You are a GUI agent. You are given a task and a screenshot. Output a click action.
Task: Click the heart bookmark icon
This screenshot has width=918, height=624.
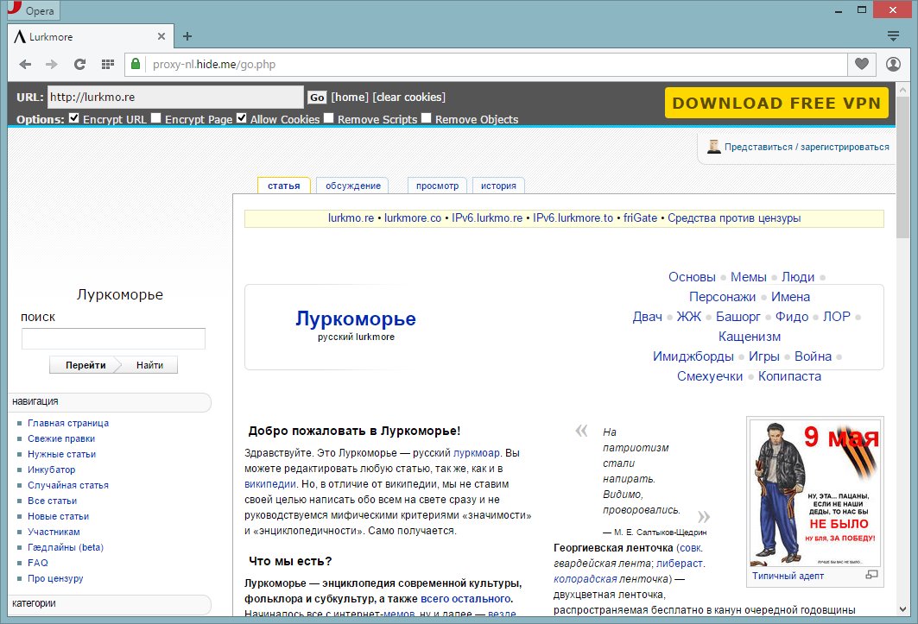(x=861, y=64)
